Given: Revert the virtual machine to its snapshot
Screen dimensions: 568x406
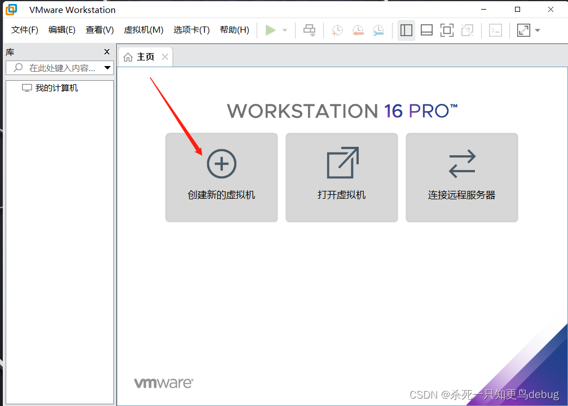Looking at the screenshot, I should [358, 30].
